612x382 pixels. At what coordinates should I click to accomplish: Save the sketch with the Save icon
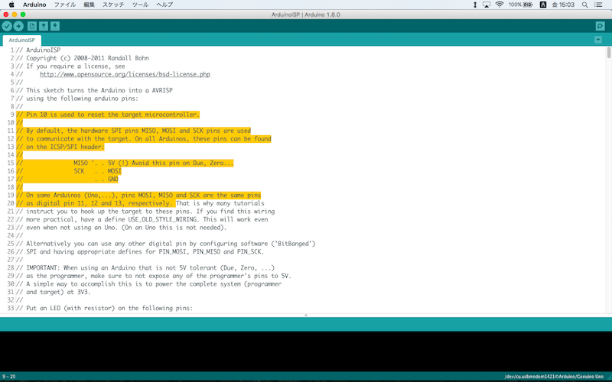pos(55,26)
